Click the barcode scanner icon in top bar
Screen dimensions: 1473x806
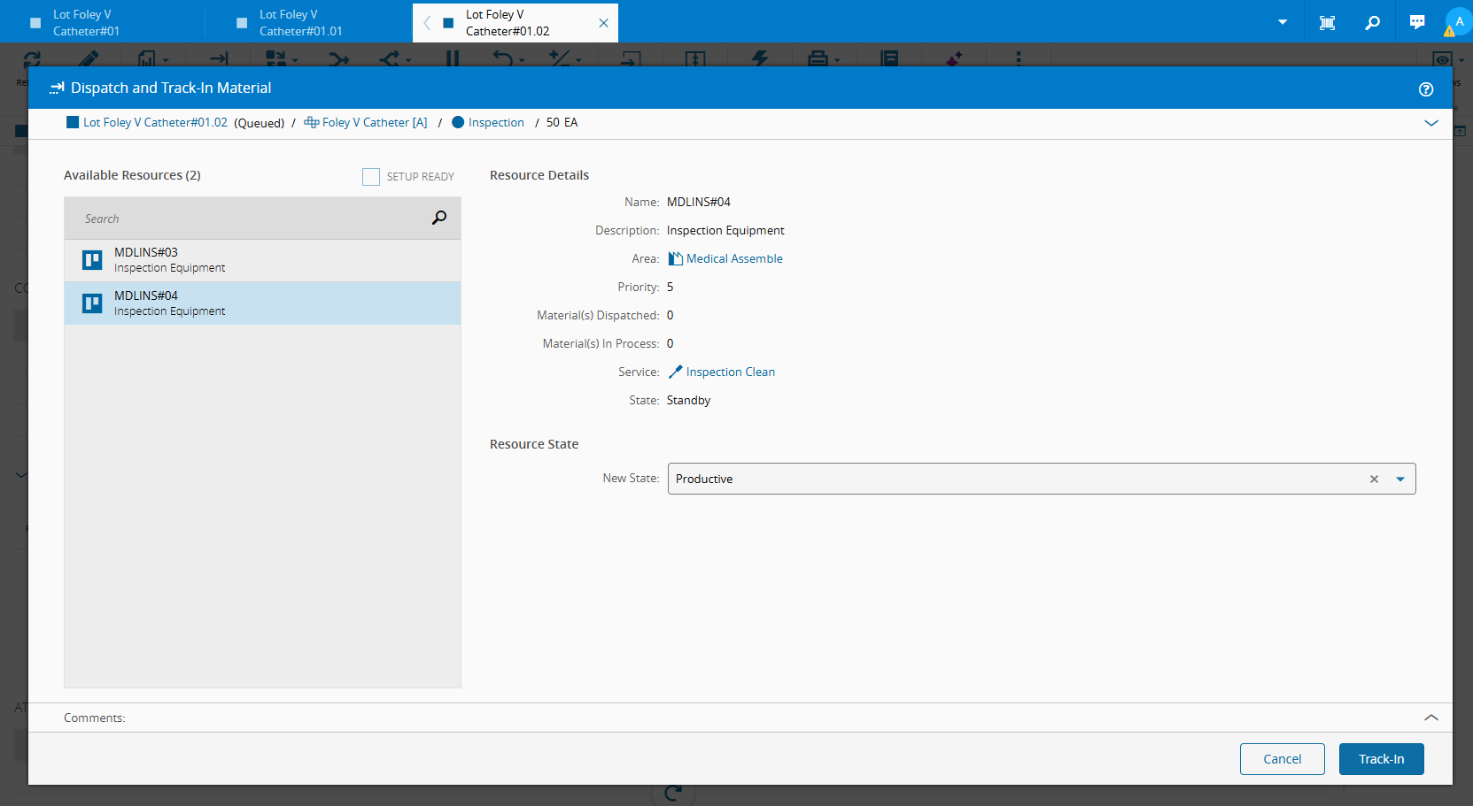pos(1327,22)
